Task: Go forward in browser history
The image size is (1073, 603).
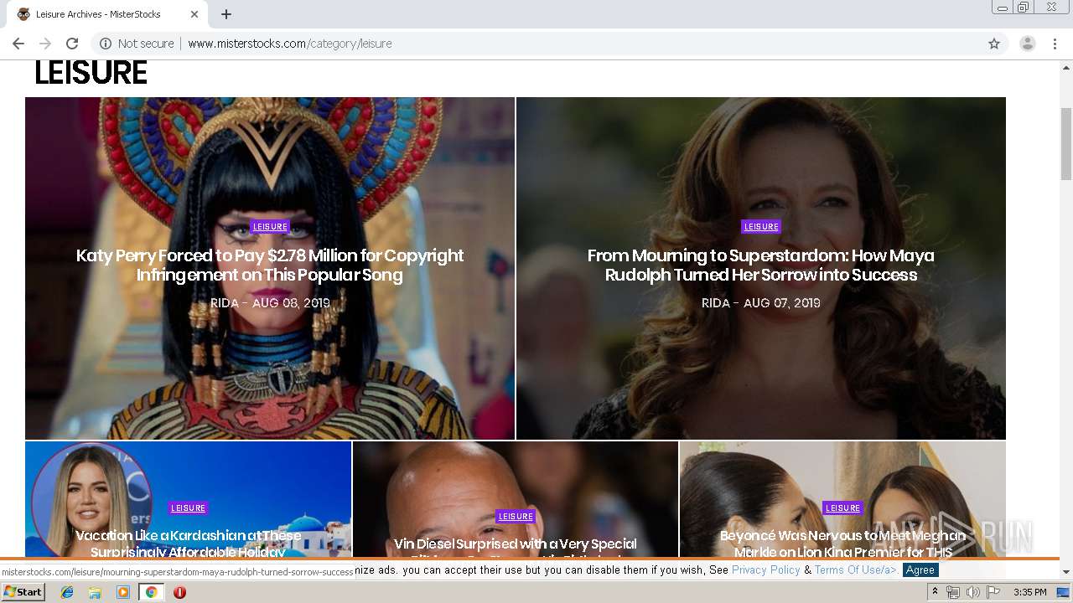Action: click(45, 44)
